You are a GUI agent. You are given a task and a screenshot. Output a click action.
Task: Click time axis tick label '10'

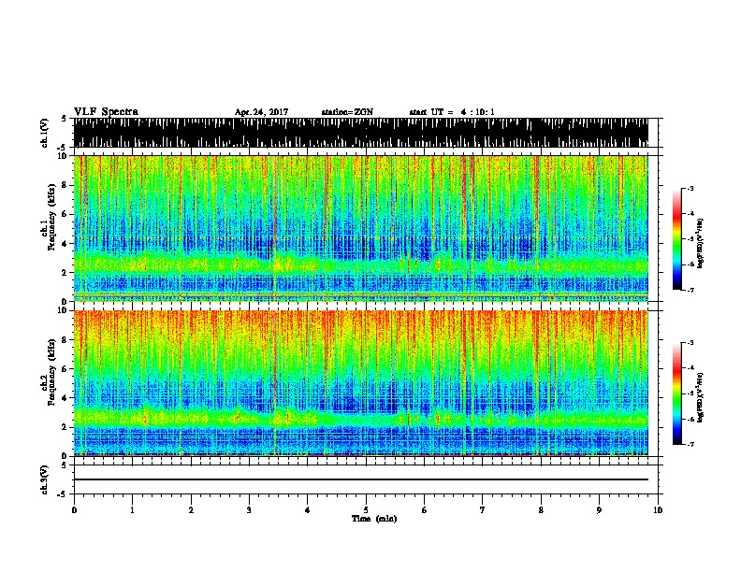[x=658, y=510]
